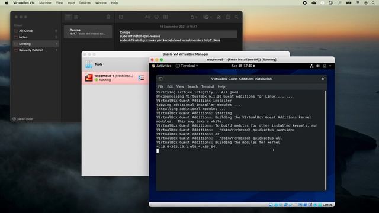Open the terminal window's Search menu
Image resolution: width=379 pixels, height=213 pixels.
[x=192, y=86]
